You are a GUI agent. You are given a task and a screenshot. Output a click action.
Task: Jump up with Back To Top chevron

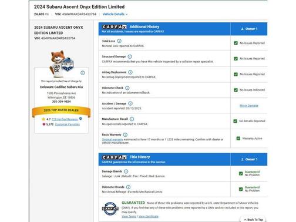(245, 220)
